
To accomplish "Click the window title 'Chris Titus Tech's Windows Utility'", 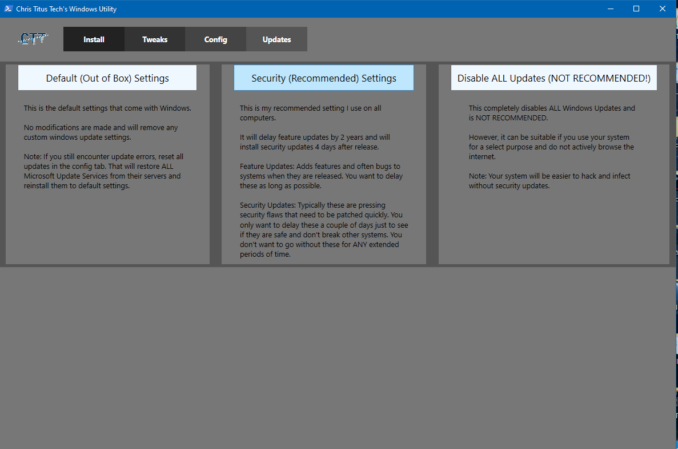I will [66, 9].
